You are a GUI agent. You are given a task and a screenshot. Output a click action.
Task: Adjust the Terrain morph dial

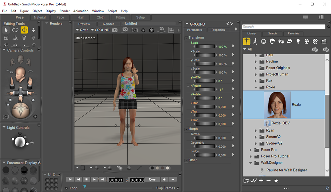tap(205, 138)
